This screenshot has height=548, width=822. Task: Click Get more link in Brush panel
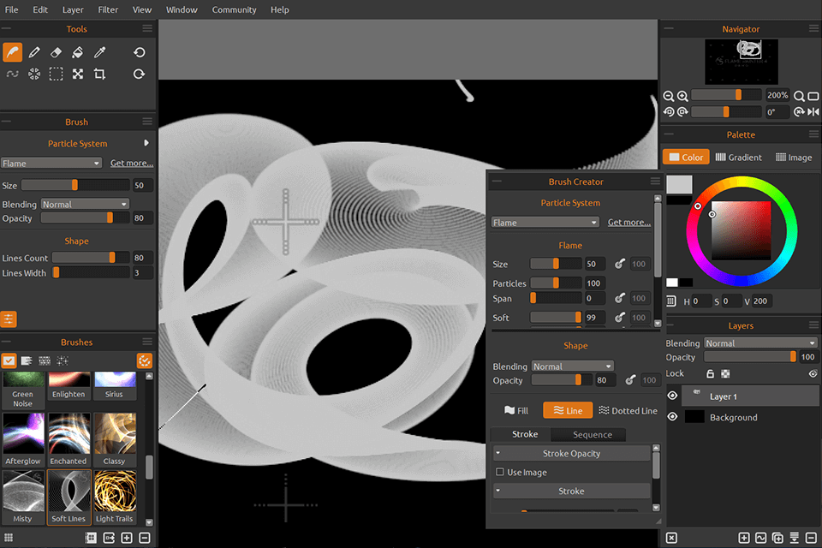[x=132, y=164]
